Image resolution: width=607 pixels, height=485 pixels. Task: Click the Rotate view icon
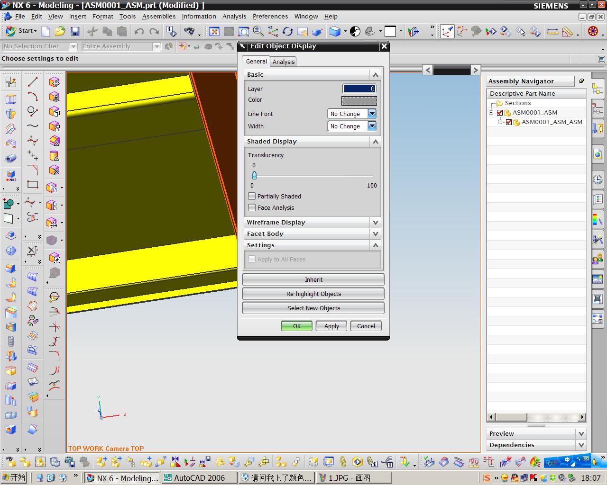(x=287, y=31)
